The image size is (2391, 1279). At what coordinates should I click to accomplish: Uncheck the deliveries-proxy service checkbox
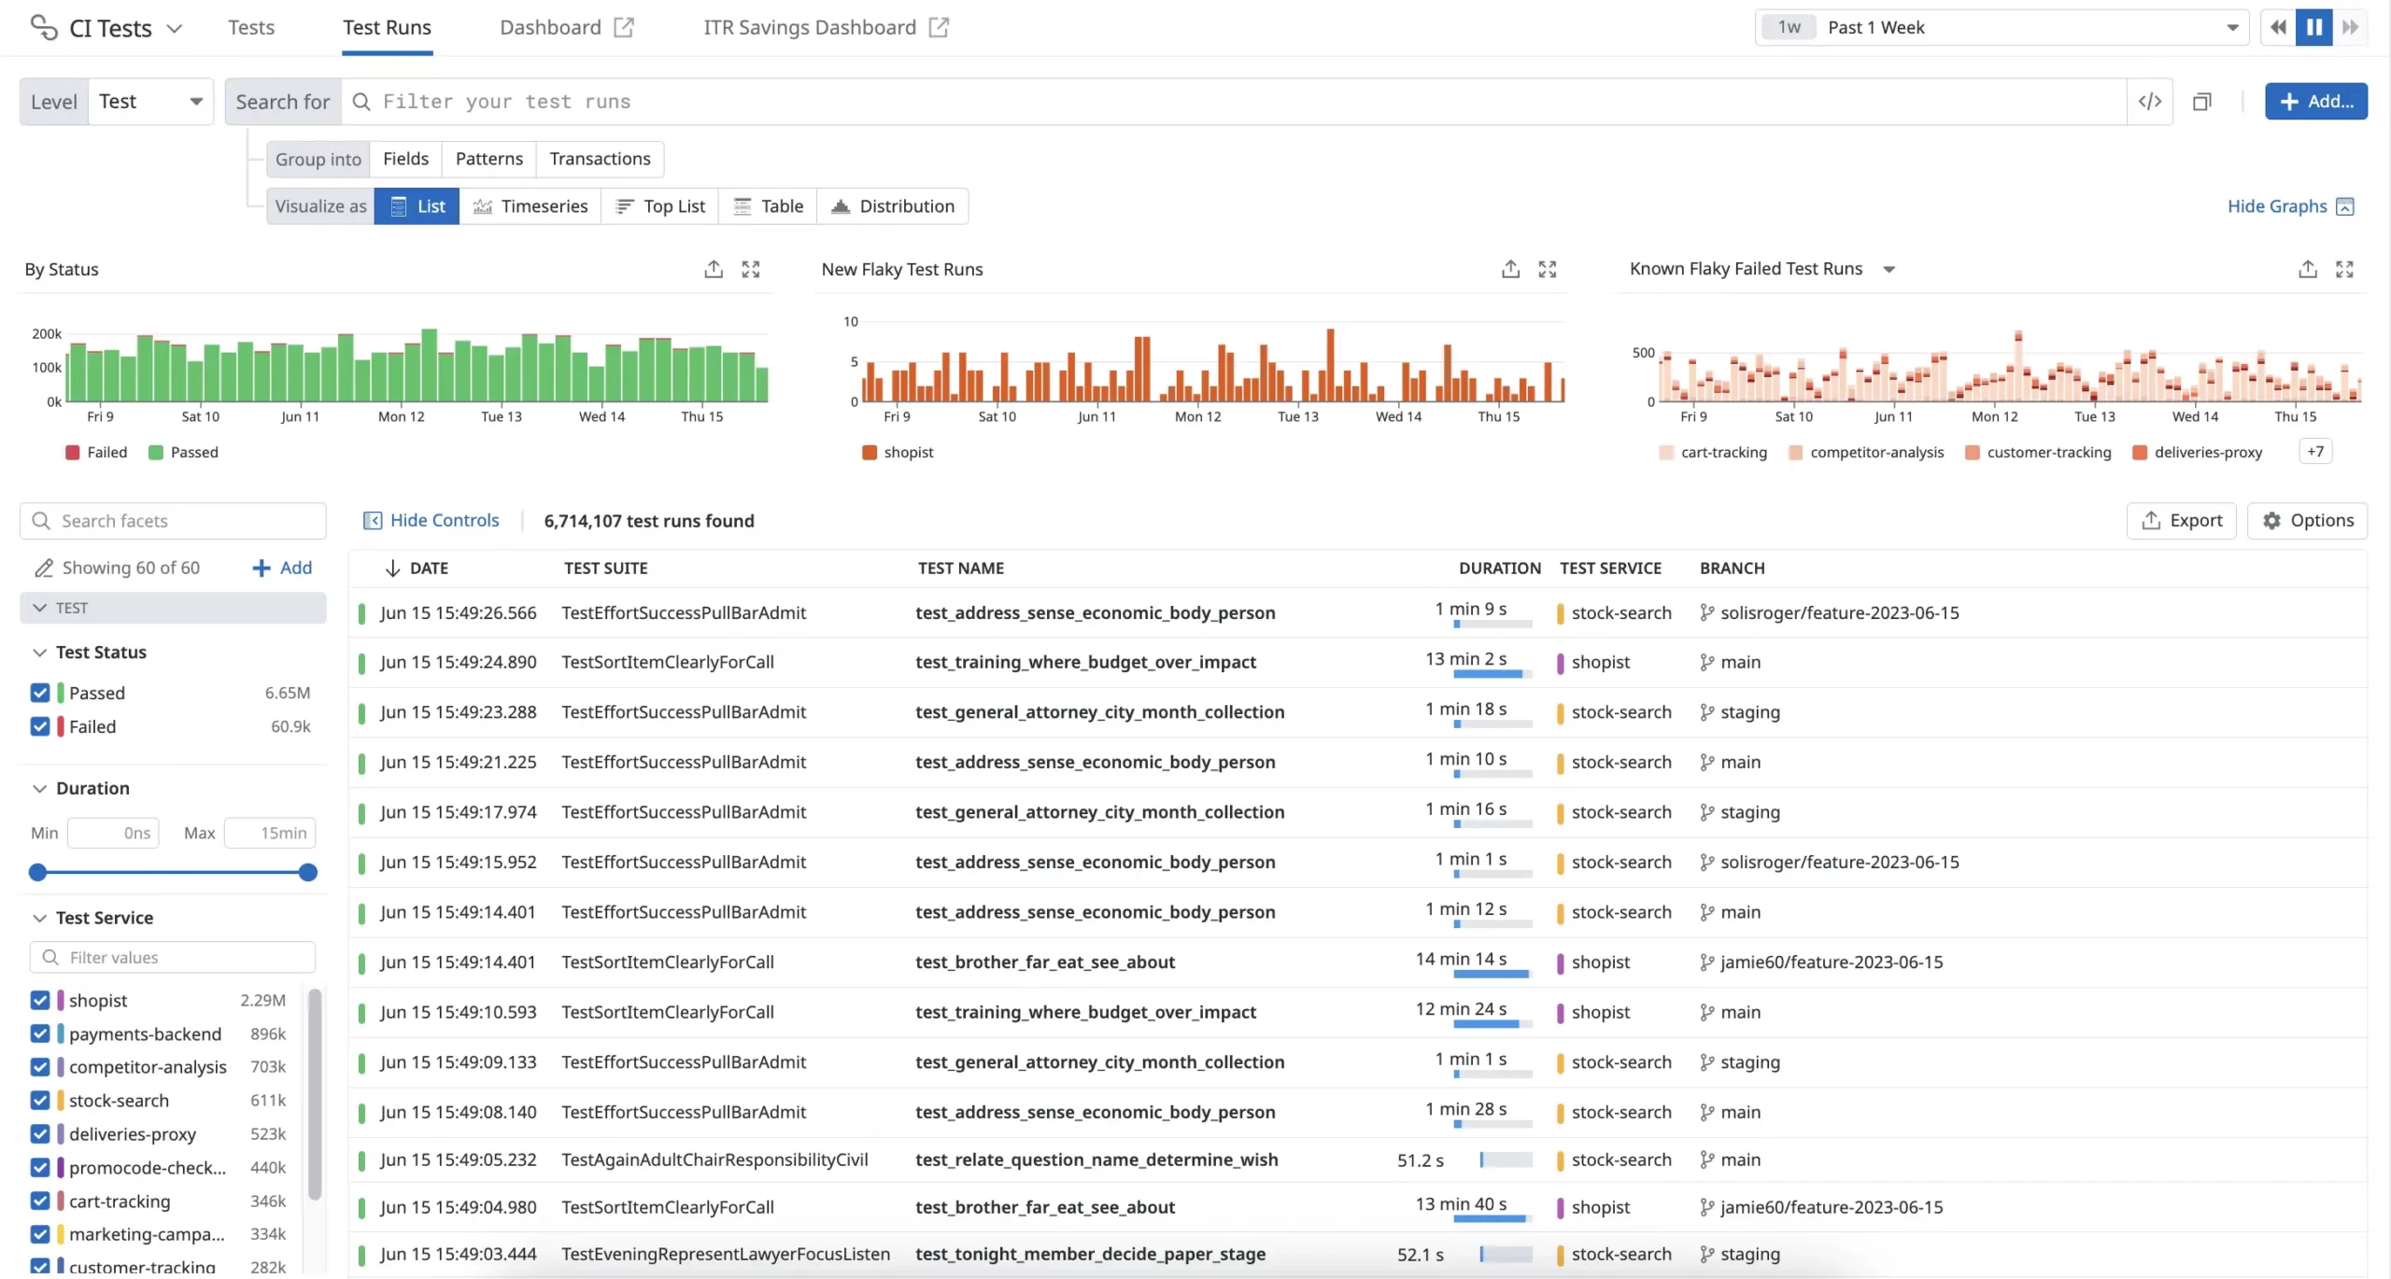[x=39, y=1133]
